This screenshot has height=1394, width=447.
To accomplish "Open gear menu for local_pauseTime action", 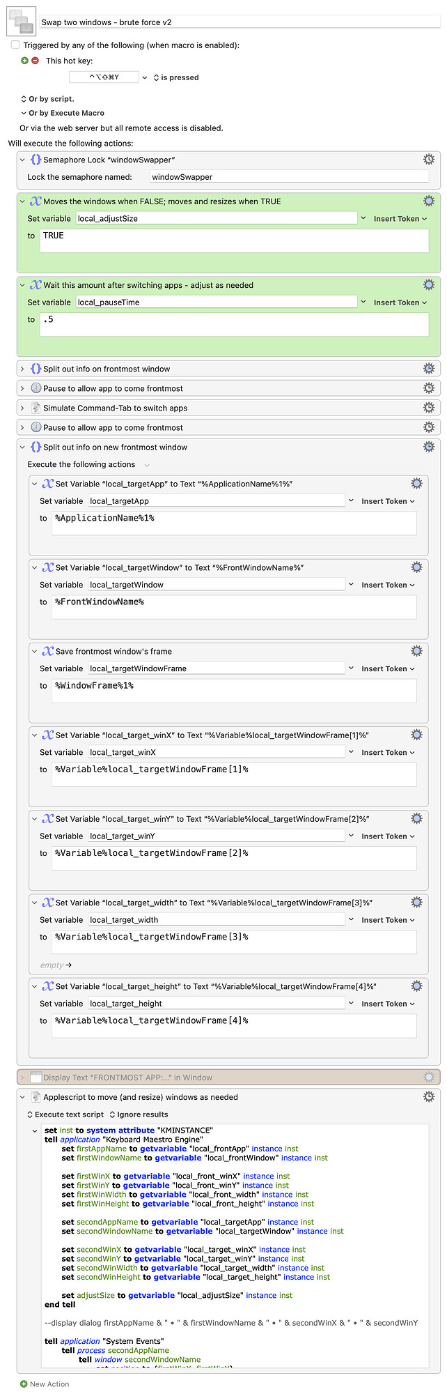I will pyautogui.click(x=429, y=284).
